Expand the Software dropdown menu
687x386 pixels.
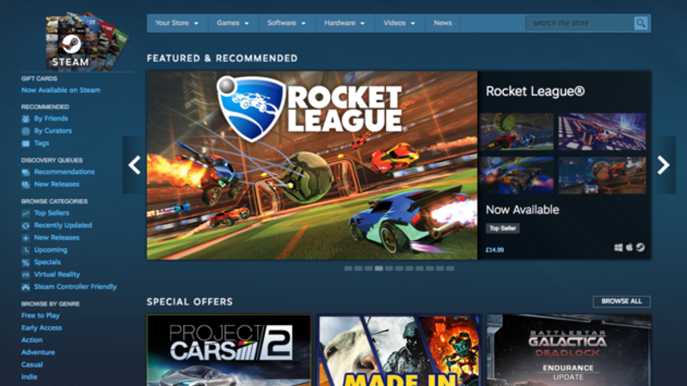tap(287, 23)
